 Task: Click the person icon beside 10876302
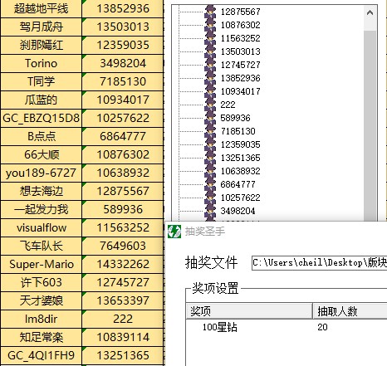point(210,25)
